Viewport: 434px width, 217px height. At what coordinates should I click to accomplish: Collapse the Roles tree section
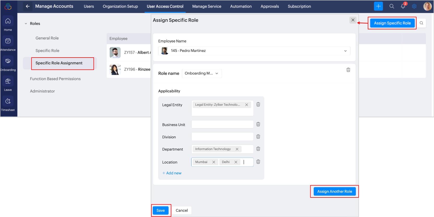click(26, 24)
